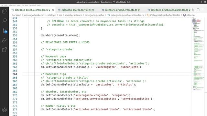Click the categoria-prueba folder breadcrumb
Screen dimensions: 207x116
pos(94,15)
